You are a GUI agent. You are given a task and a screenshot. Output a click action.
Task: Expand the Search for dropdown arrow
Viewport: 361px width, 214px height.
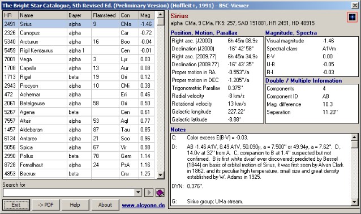[137, 192]
